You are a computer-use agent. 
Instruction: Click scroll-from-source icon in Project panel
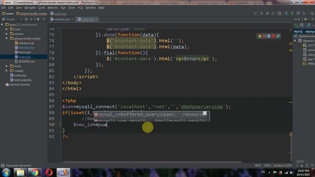(26, 19)
